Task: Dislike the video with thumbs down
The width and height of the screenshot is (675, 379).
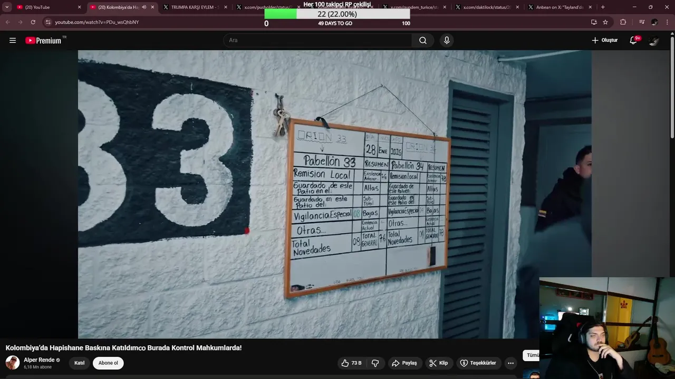Action: (375, 363)
